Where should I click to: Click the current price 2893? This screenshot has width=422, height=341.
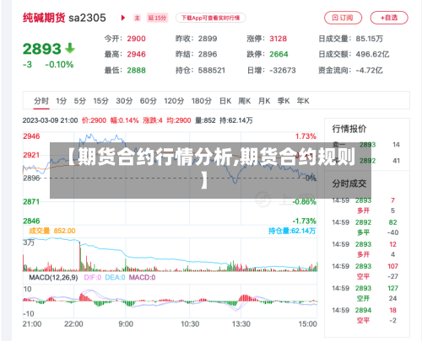pos(42,49)
